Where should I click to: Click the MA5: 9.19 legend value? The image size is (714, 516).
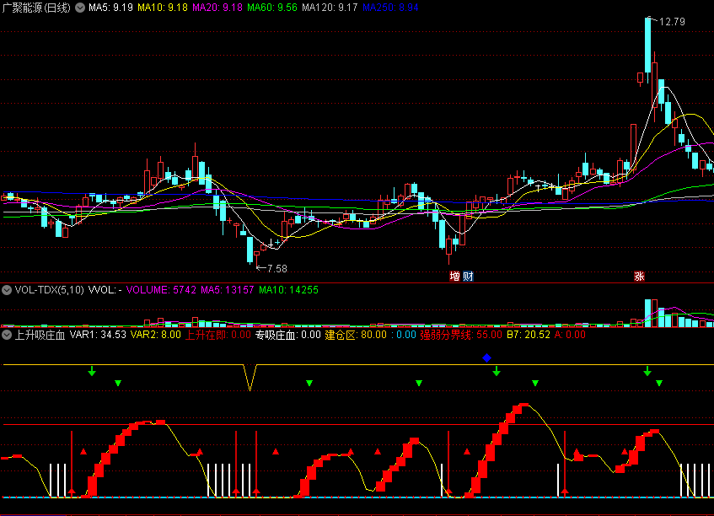pyautogui.click(x=110, y=8)
